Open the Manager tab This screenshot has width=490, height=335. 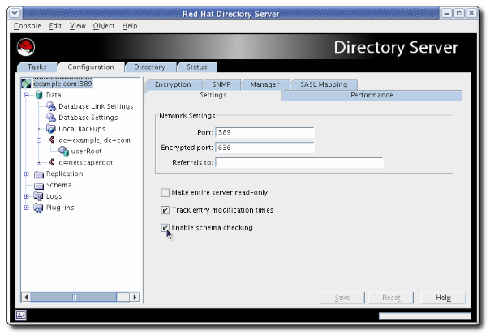click(264, 84)
